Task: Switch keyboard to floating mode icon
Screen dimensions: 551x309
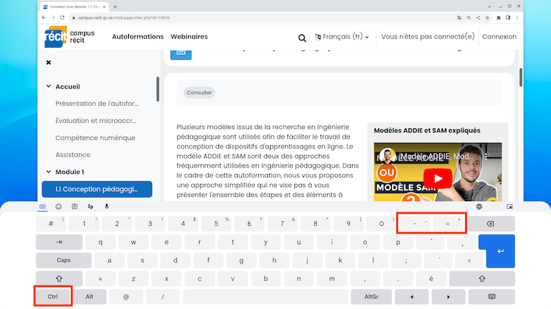Action: pyautogui.click(x=510, y=206)
